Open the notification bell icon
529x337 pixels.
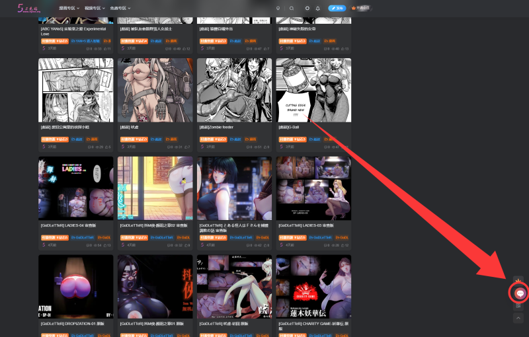click(318, 9)
